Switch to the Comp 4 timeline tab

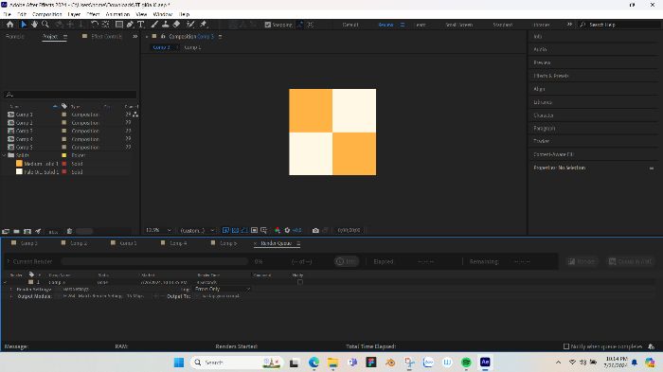[x=178, y=243]
